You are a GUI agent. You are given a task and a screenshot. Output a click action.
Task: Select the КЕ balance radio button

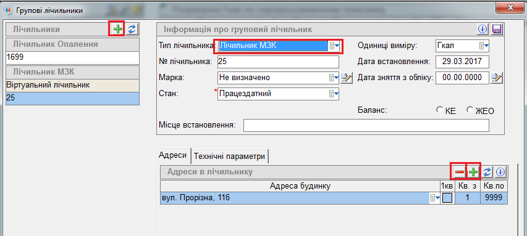(x=439, y=110)
